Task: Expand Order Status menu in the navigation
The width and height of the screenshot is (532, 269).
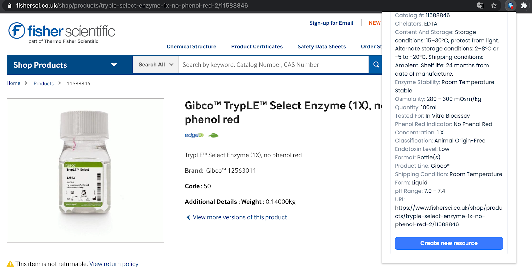Action: (372, 46)
